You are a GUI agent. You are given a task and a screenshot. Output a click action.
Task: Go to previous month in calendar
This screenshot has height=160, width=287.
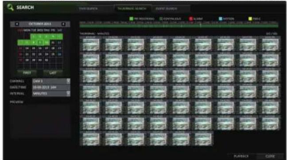(x=17, y=24)
